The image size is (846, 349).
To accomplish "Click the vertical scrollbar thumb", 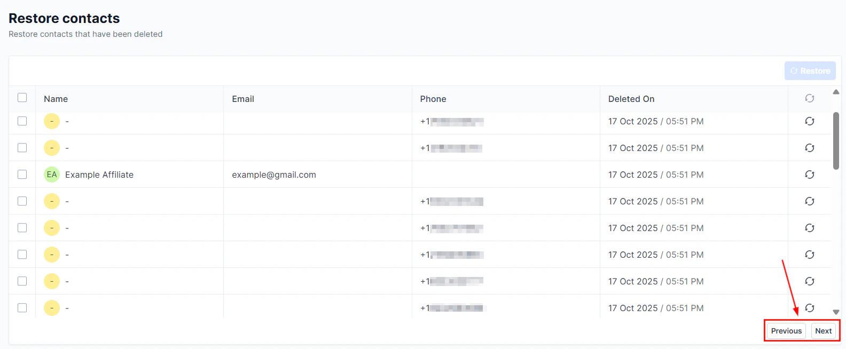I will coord(836,140).
